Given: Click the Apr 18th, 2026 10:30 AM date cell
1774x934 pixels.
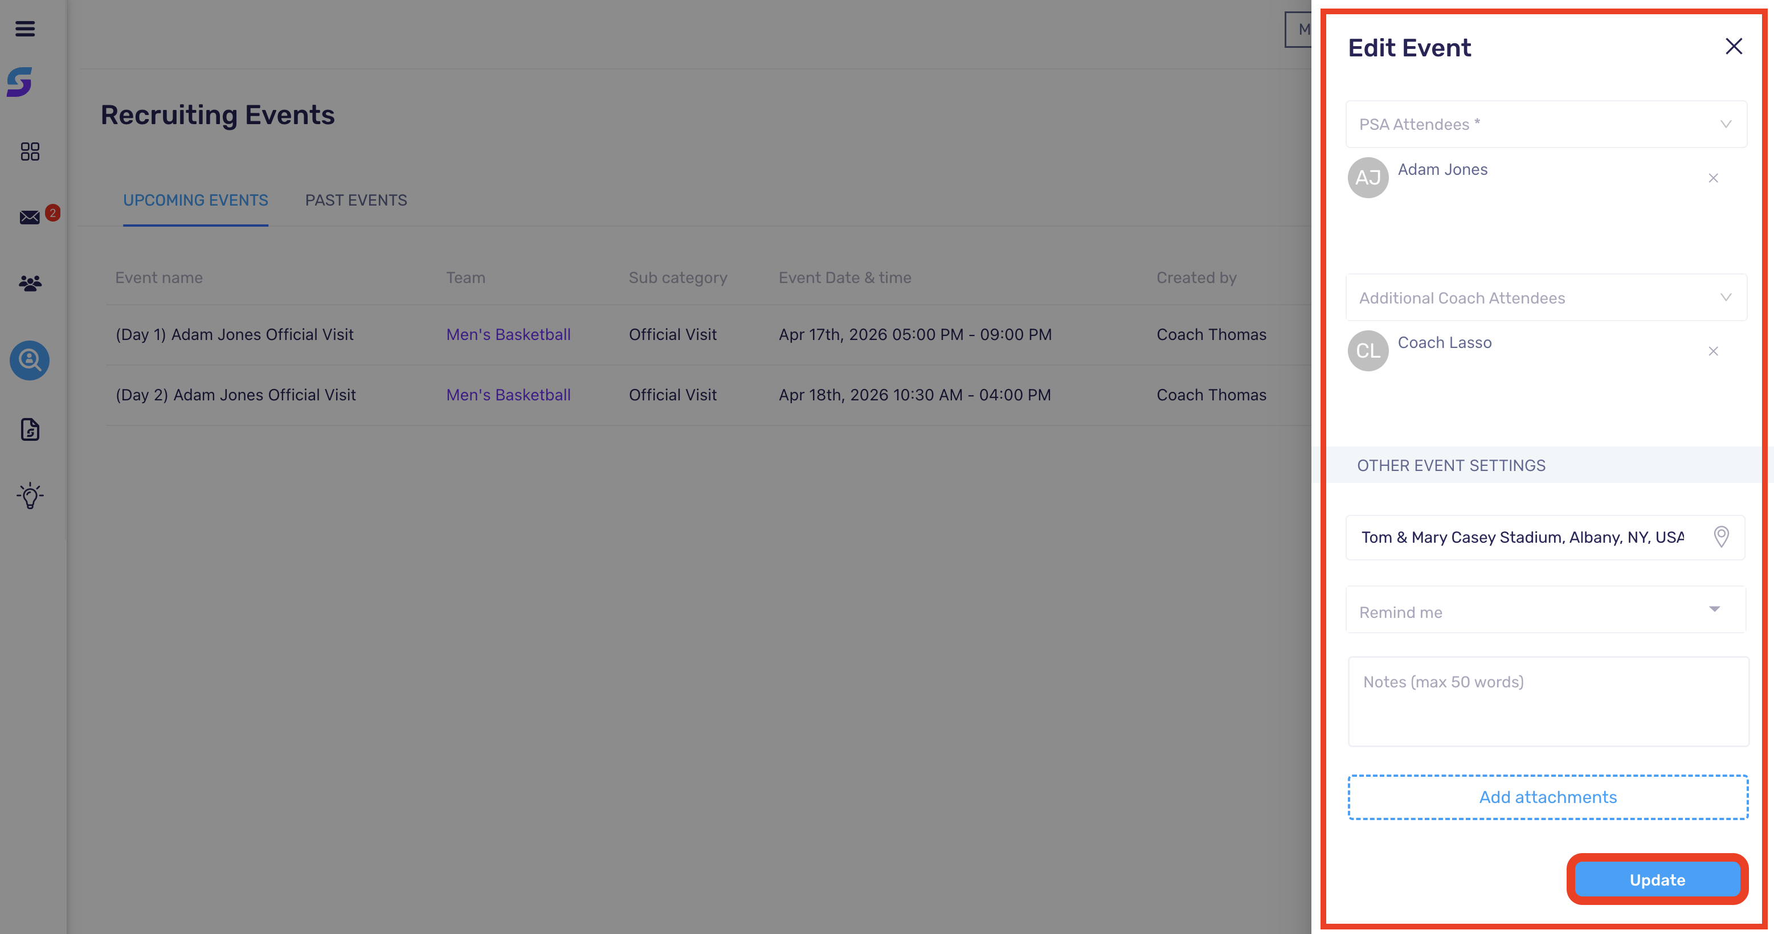Looking at the screenshot, I should point(914,395).
